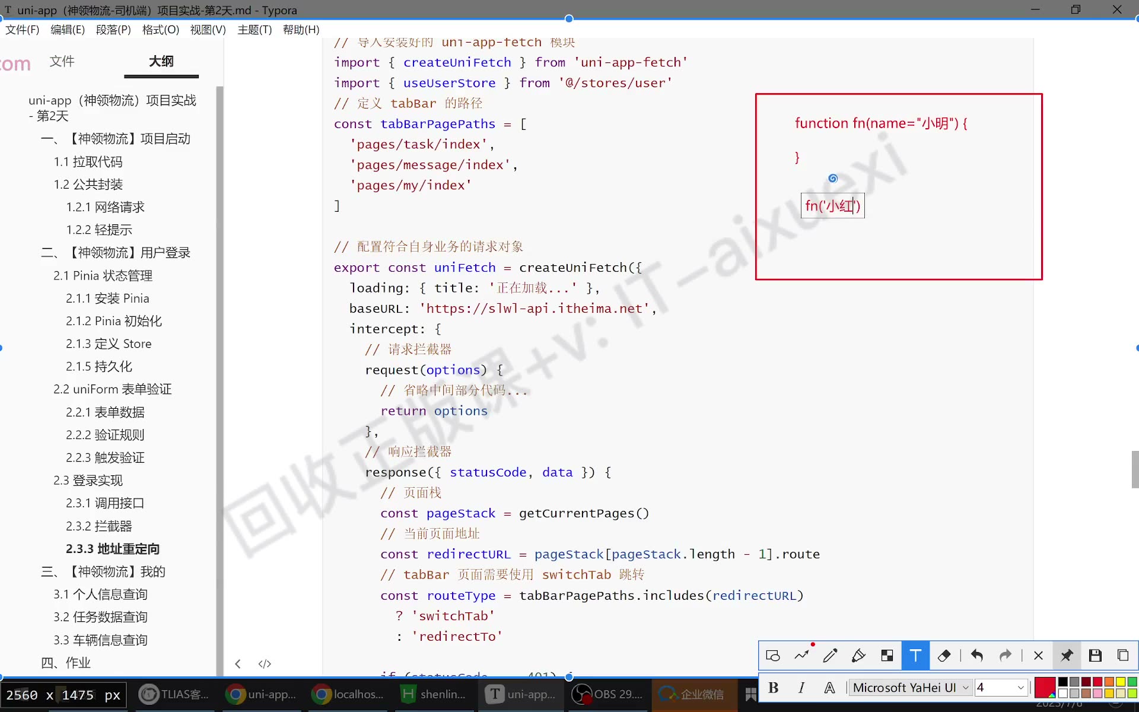1139x712 pixels.
Task: Toggle bold text formatting
Action: coord(773,688)
